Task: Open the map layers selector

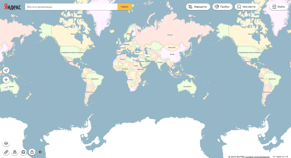Action: coord(6,143)
